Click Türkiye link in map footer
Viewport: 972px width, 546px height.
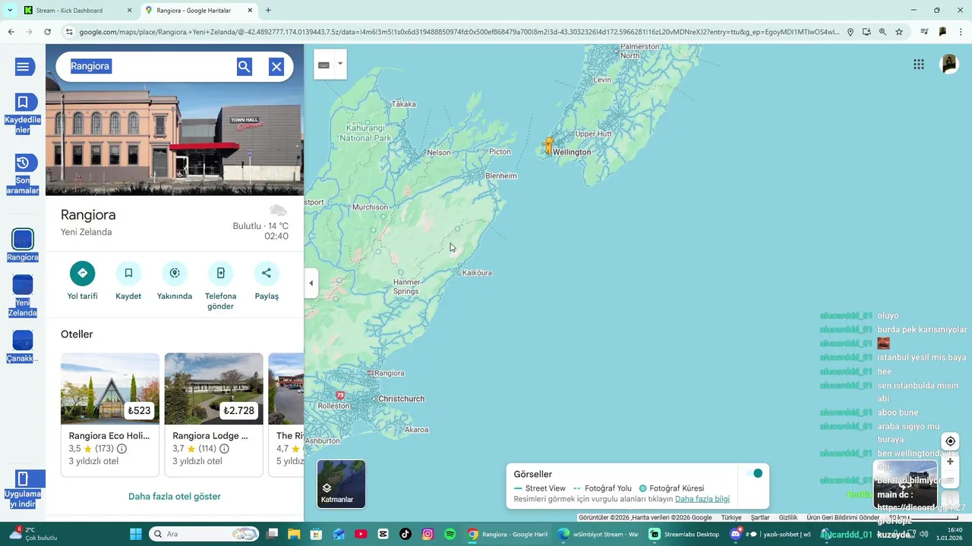pyautogui.click(x=731, y=517)
